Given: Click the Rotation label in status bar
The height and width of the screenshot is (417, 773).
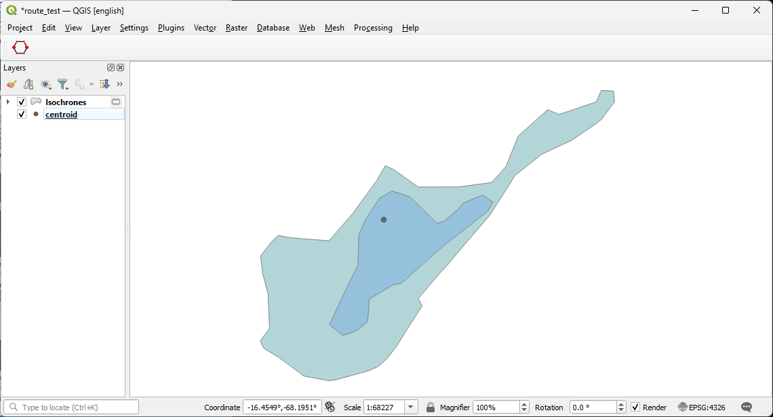Looking at the screenshot, I should tap(549, 408).
